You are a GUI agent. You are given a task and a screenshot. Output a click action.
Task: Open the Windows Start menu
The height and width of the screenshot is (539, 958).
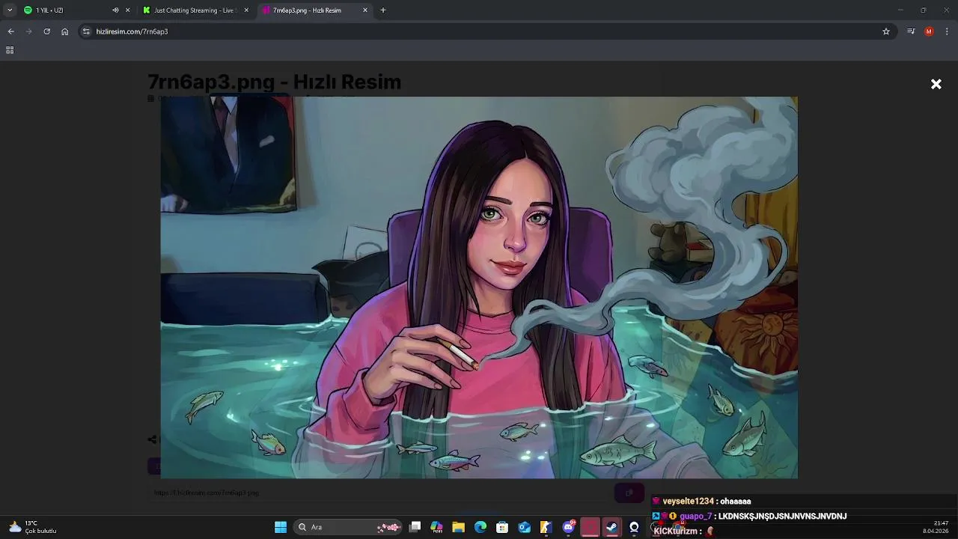(x=281, y=527)
